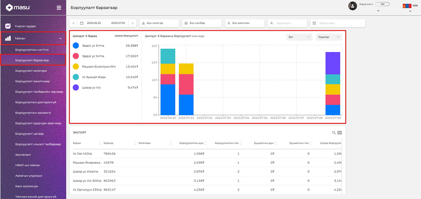Open the Ваг chart type dropdown
This screenshot has width=421, height=199.
[299, 37]
